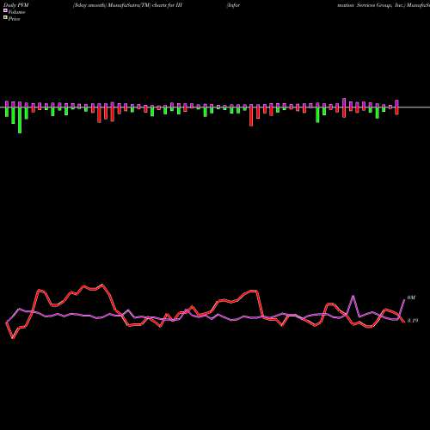Select the "Volume" legend label

[16, 12]
